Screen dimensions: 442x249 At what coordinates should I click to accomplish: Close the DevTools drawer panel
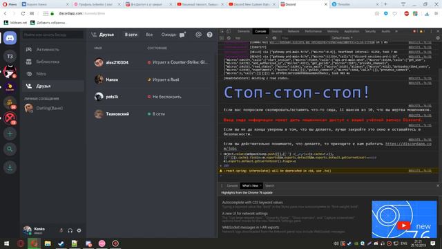pos(438,186)
